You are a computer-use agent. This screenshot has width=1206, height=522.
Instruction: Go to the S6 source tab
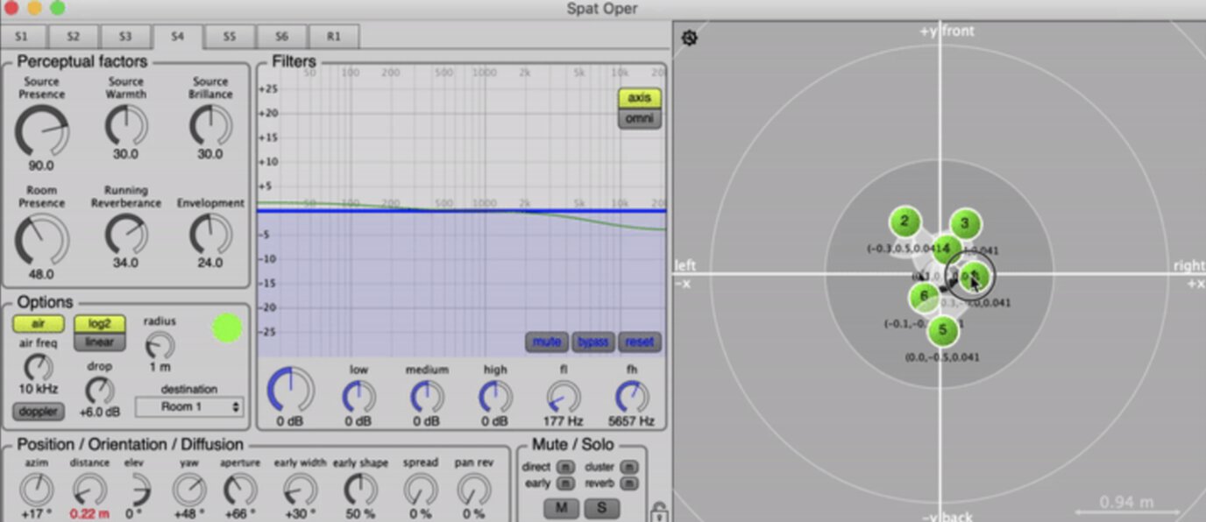click(x=281, y=37)
